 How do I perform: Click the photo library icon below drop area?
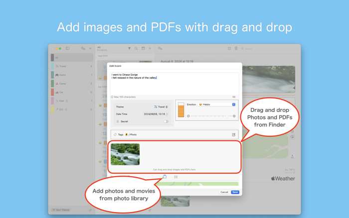165,177
